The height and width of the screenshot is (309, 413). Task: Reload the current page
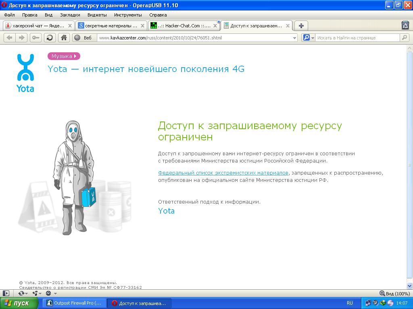(50, 38)
